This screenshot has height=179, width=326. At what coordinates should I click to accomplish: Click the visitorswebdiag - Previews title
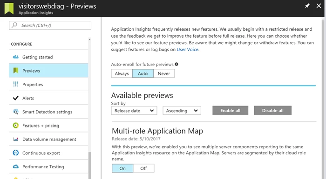pyautogui.click(x=57, y=6)
